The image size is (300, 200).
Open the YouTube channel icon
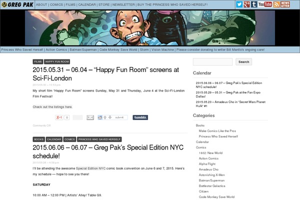pyautogui.click(x=265, y=4)
